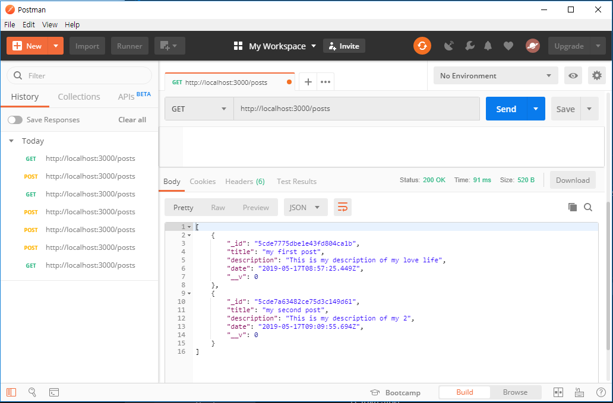Collapse JSON object at line 9
This screenshot has width=613, height=403.
point(189,293)
